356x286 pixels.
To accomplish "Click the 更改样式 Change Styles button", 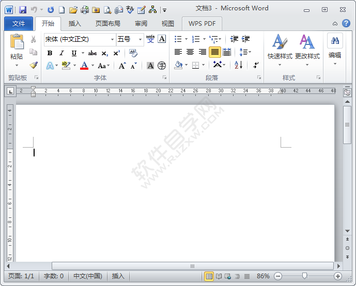I will (307, 51).
